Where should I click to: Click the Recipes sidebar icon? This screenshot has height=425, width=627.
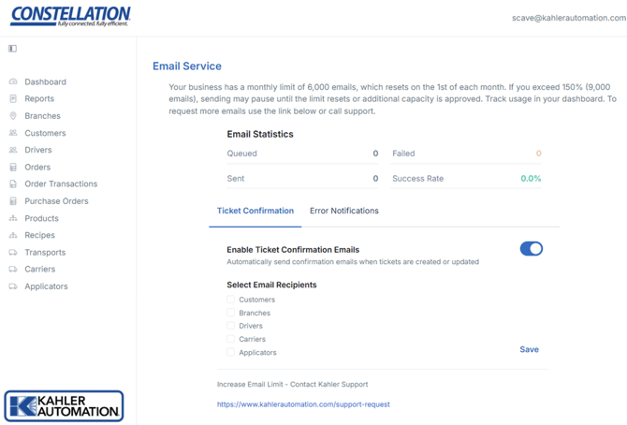tap(13, 236)
